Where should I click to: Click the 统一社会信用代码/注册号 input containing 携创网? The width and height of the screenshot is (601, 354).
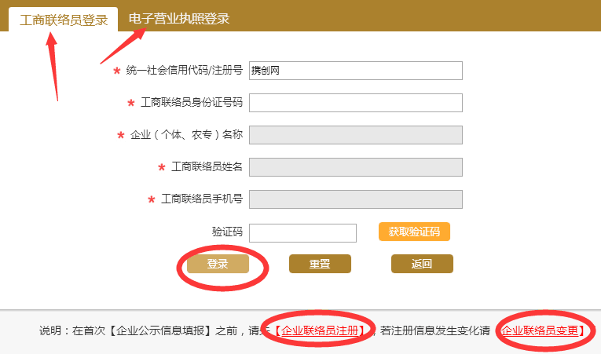pos(355,71)
